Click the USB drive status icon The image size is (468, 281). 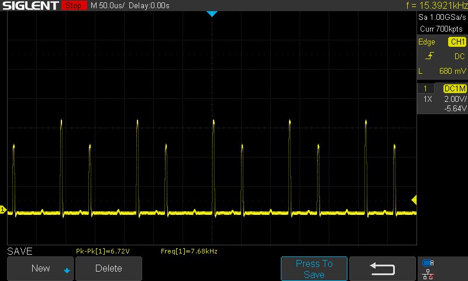428,263
